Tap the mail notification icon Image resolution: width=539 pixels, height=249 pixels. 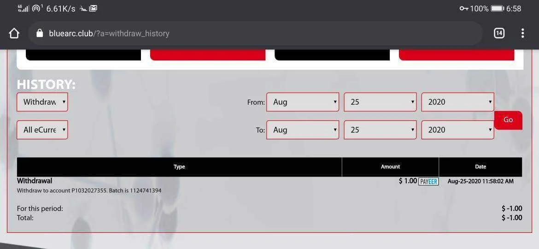[x=93, y=9]
